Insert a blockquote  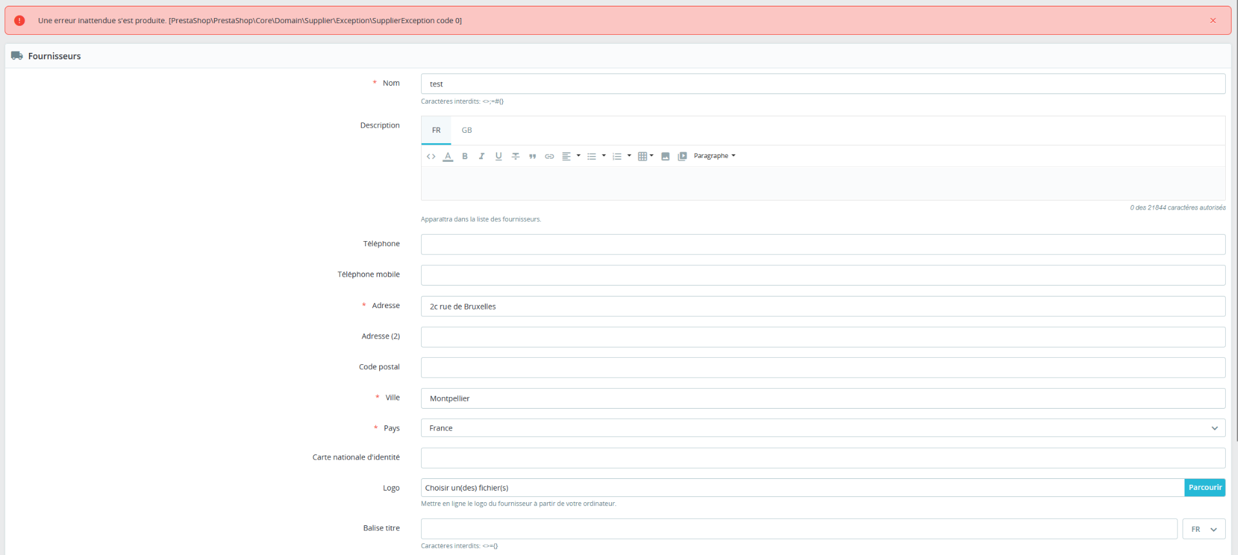pos(533,156)
